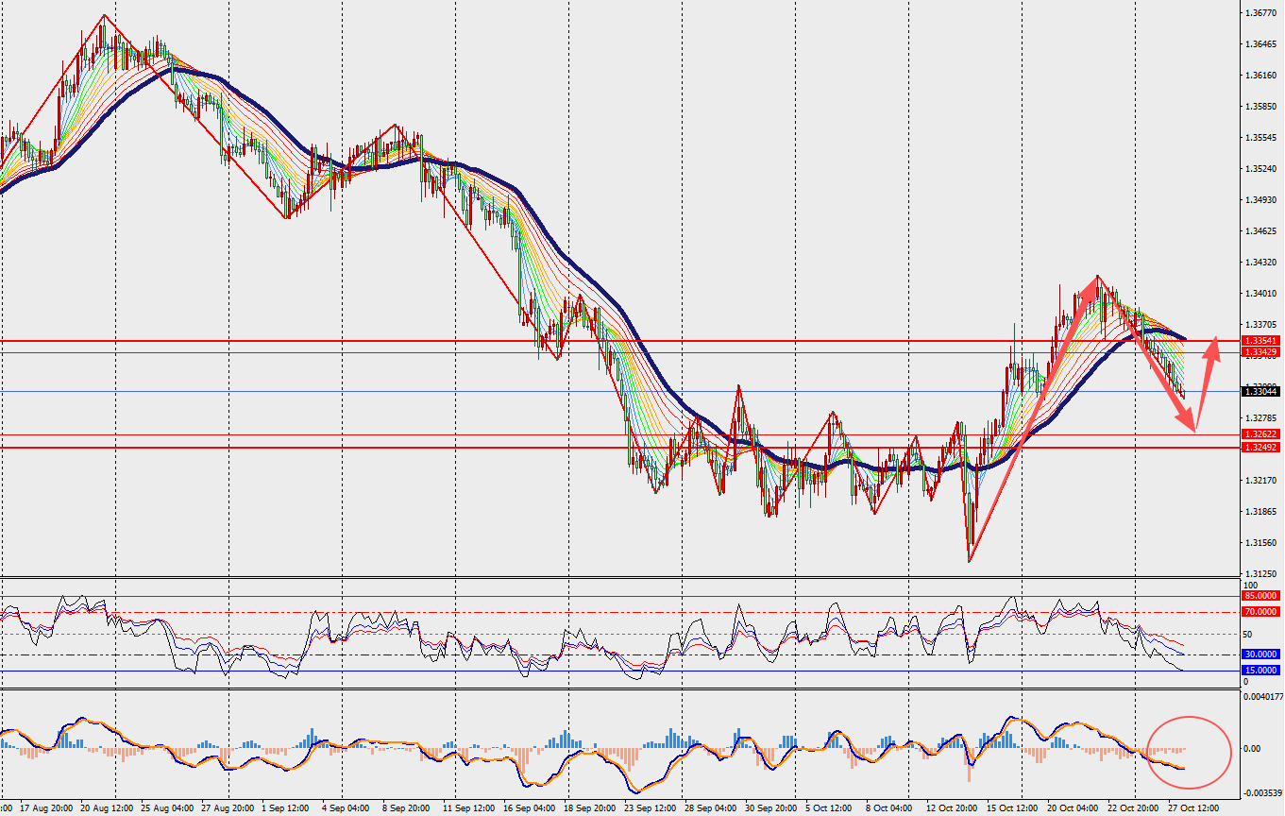Select the 23 Sep 12:00 time label
The height and width of the screenshot is (816, 1285).
pos(650,809)
